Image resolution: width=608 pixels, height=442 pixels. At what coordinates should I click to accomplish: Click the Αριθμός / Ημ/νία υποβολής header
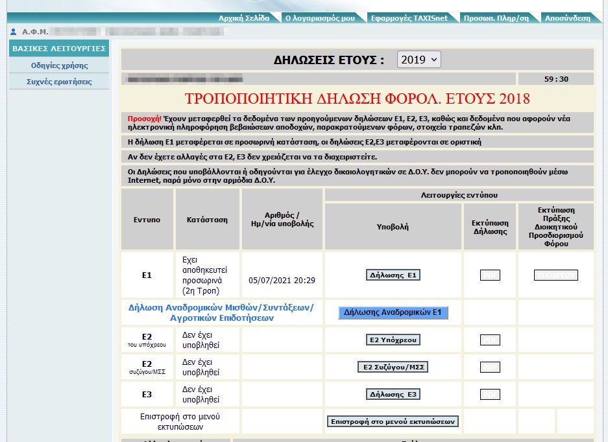pos(282,220)
